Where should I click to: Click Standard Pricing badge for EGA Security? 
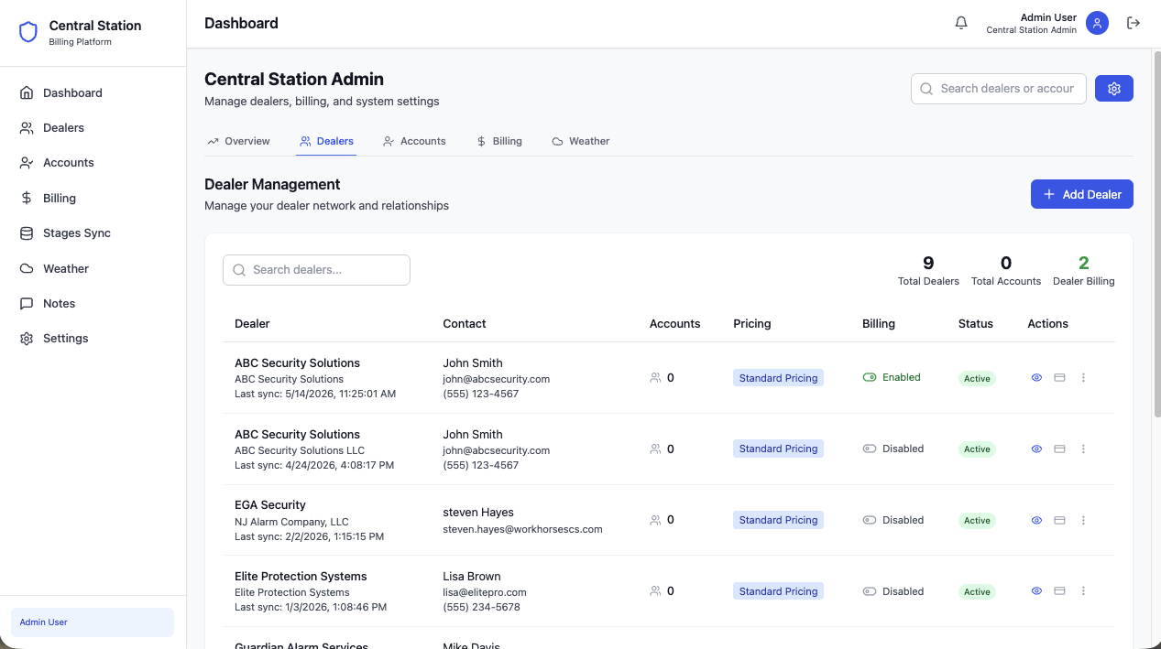[778, 520]
